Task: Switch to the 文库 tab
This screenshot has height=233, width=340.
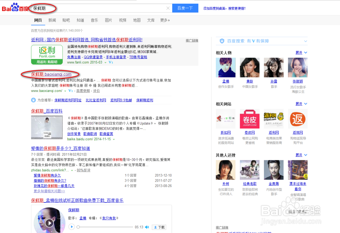Action: pyautogui.click(x=151, y=20)
